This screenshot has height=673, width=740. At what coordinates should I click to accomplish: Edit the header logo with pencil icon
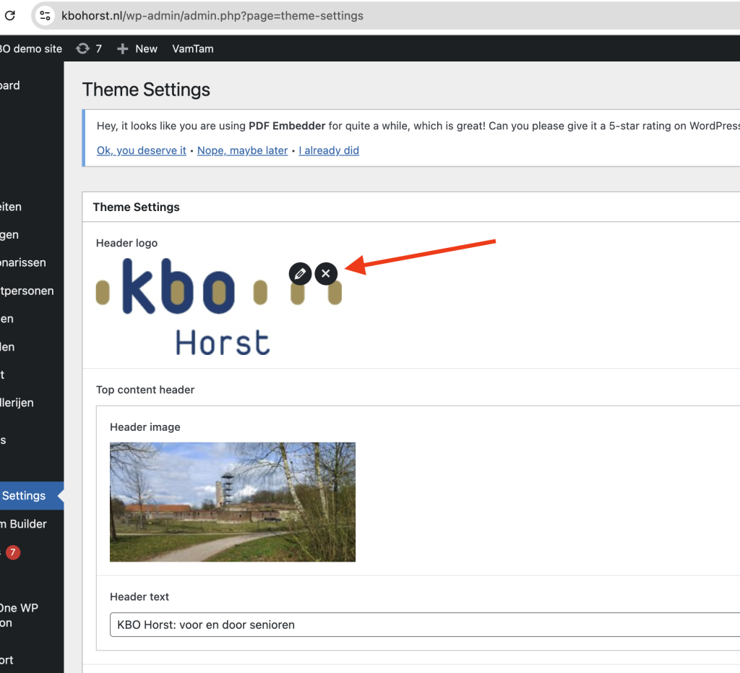click(300, 274)
